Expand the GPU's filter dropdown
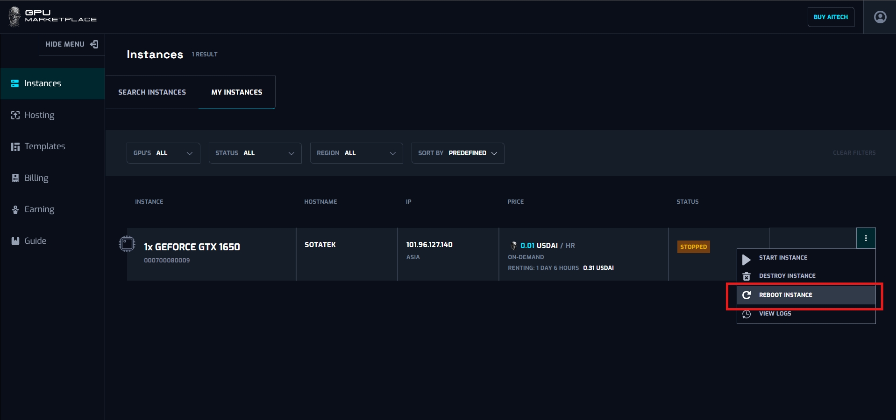Image resolution: width=896 pixels, height=420 pixels. [x=163, y=153]
